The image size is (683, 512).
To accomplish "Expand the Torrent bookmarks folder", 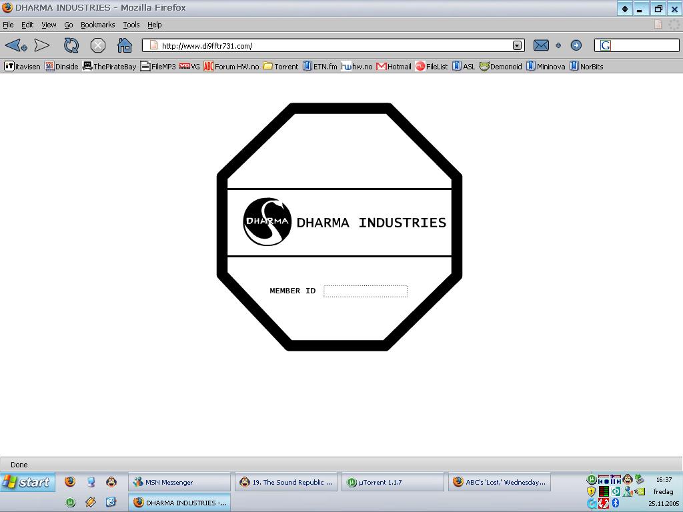I will pyautogui.click(x=281, y=67).
